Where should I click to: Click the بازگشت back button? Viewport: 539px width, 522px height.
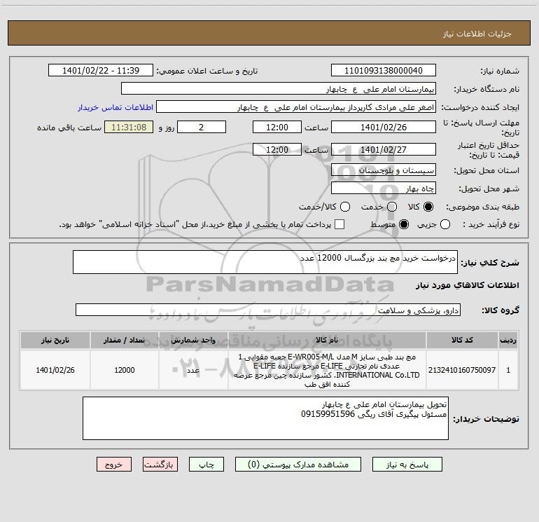point(160,465)
